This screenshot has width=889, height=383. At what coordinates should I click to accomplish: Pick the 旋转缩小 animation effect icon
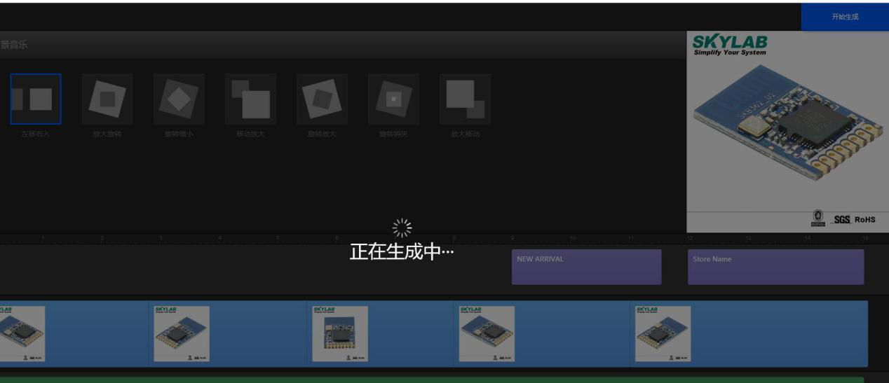click(x=179, y=99)
